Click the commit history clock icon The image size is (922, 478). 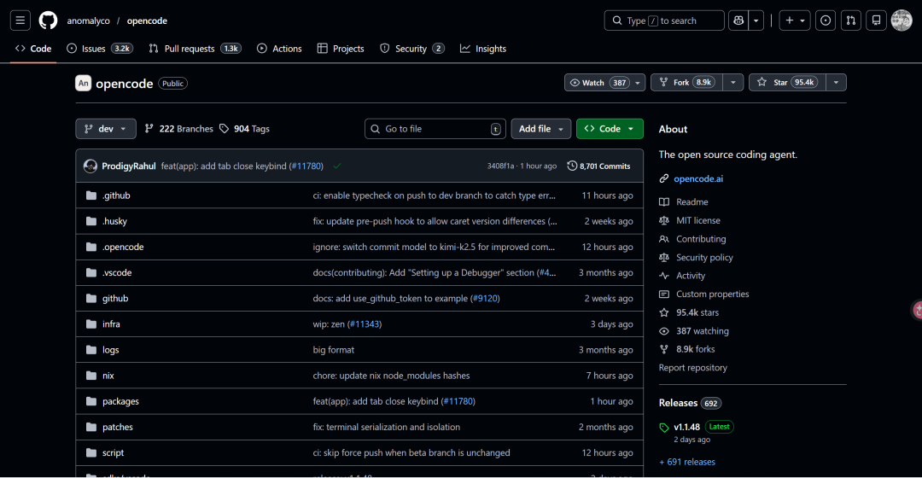click(x=571, y=166)
